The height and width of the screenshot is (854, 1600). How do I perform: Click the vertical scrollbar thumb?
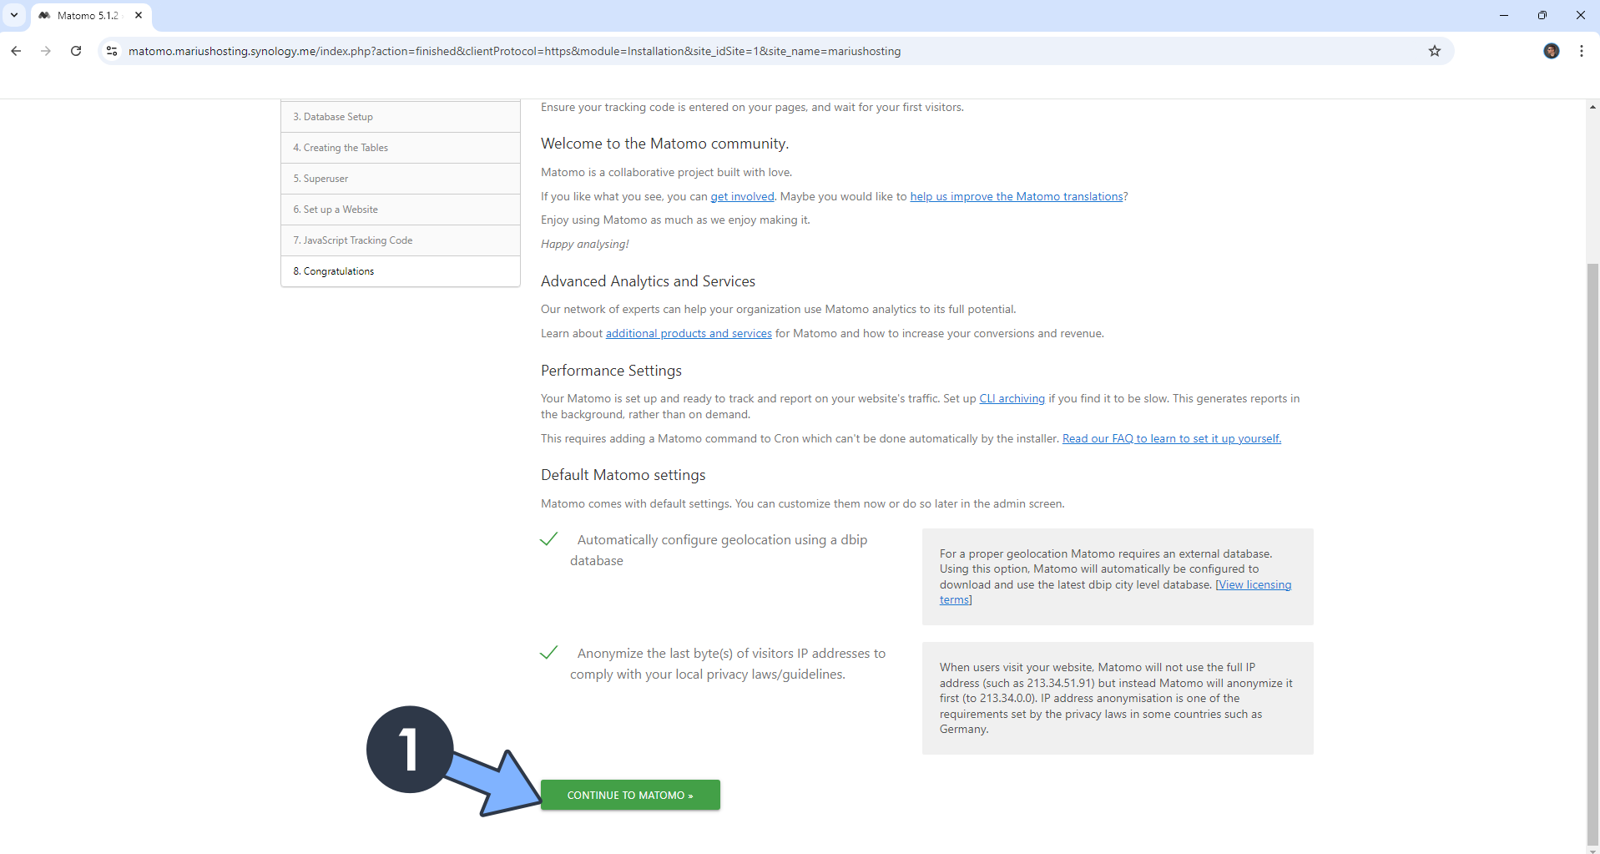(x=1592, y=554)
